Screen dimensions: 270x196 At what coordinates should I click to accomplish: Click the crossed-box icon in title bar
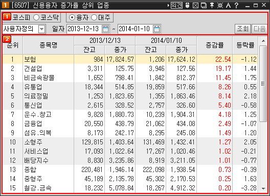[x=195, y=5]
